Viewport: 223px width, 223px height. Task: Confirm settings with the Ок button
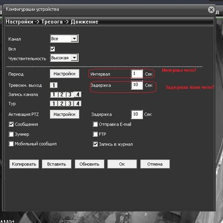pos(122,164)
